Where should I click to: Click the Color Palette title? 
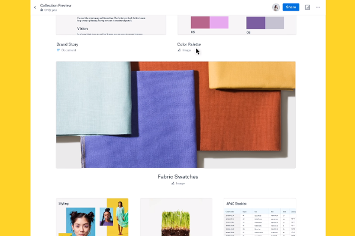189,44
